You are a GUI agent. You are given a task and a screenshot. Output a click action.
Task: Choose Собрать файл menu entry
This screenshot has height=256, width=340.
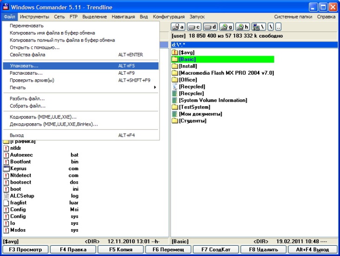point(81,106)
